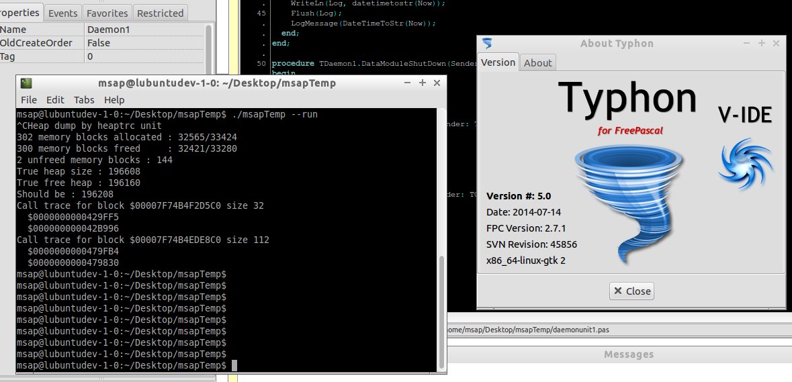Viewport: 792px width, 382px height.
Task: Click address $0000000000479830 in terminal
Action: 73,263
